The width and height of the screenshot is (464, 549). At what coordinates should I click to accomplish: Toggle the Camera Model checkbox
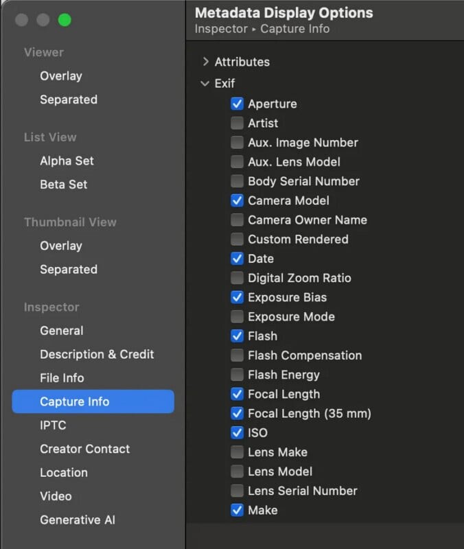[237, 200]
